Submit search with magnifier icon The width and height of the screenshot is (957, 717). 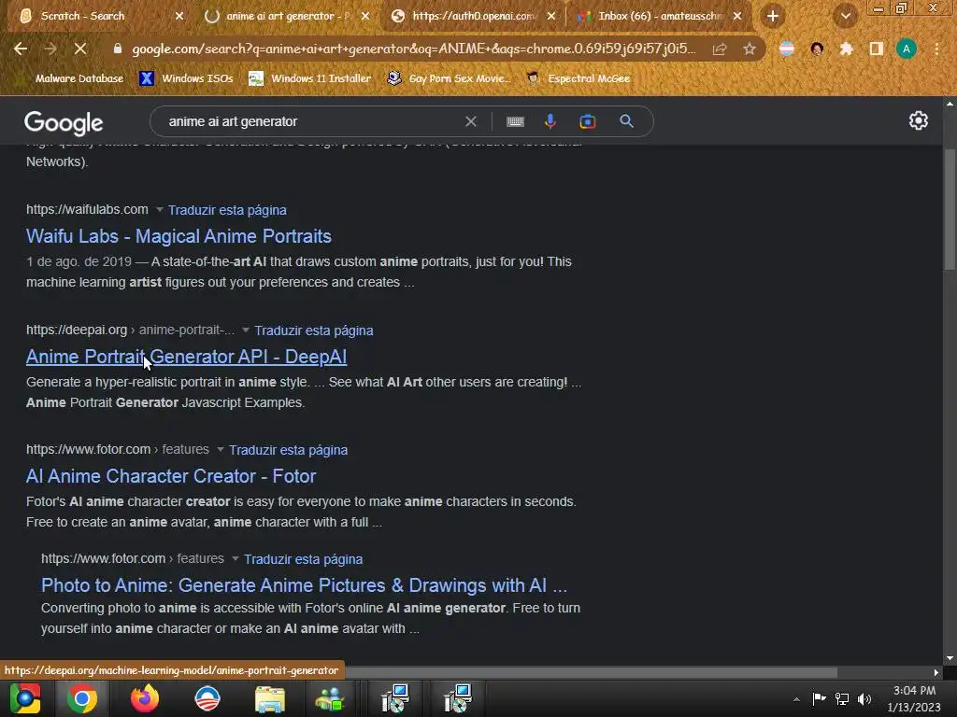626,121
